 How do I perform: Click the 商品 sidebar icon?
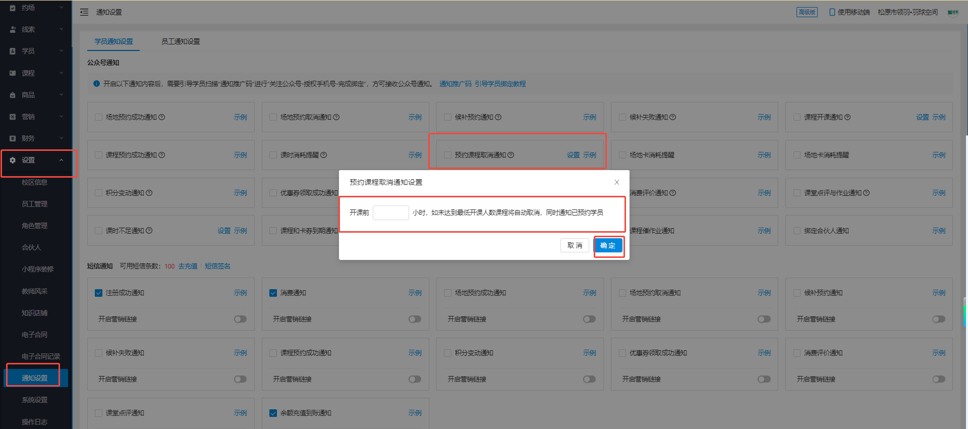pos(13,95)
